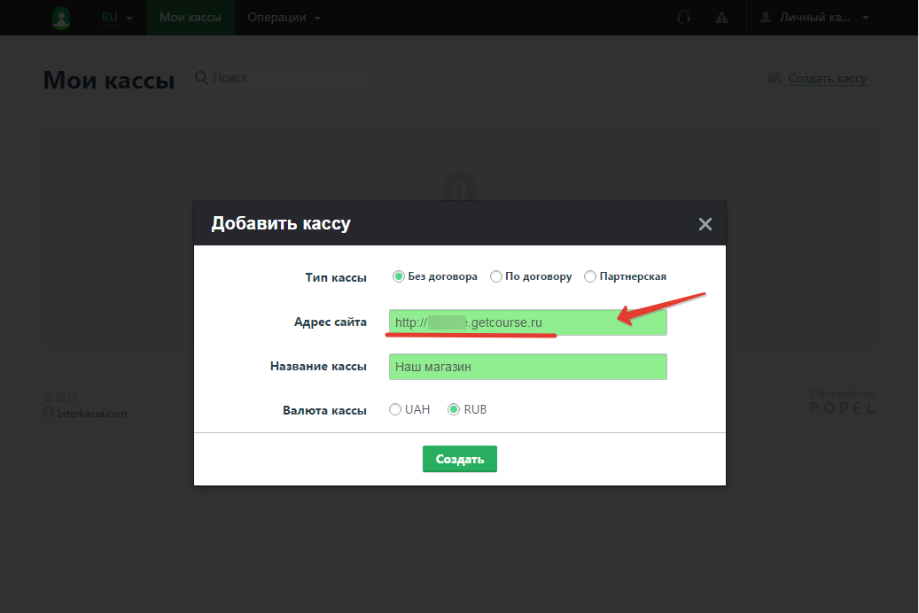The image size is (919, 613).
Task: Click the Мои кассы page heading
Action: tap(109, 80)
